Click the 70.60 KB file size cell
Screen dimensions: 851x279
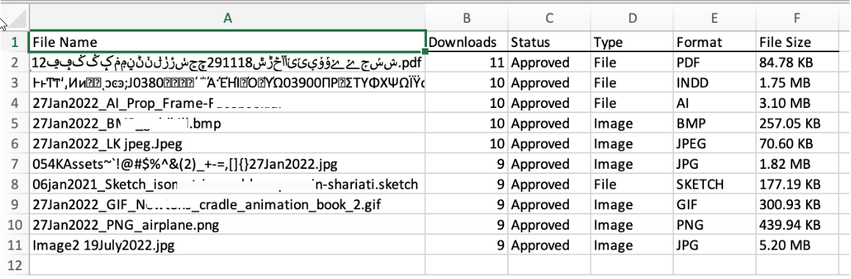point(797,144)
